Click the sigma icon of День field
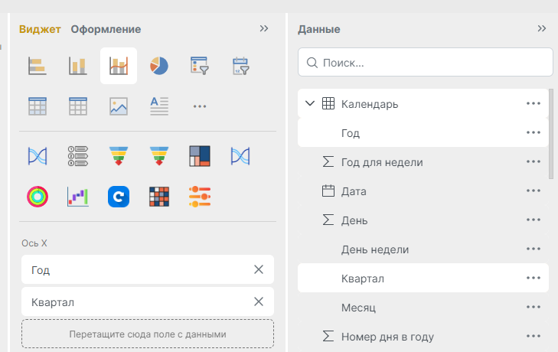558x352 pixels. pyautogui.click(x=328, y=220)
